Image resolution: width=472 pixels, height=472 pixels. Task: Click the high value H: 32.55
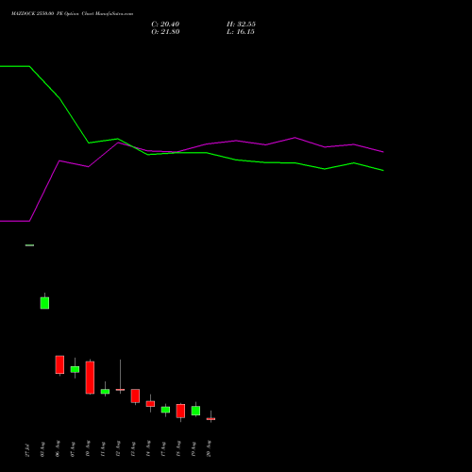click(241, 25)
